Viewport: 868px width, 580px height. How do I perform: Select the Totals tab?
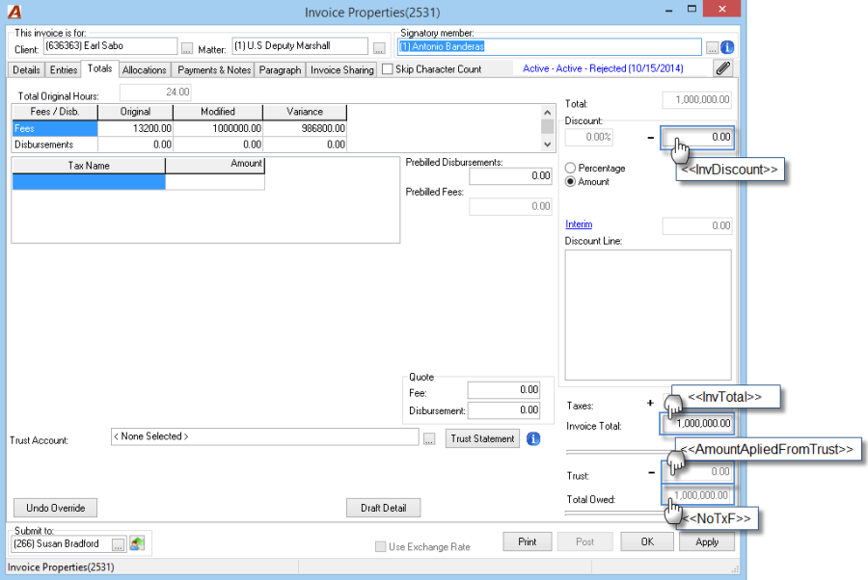[x=99, y=68]
